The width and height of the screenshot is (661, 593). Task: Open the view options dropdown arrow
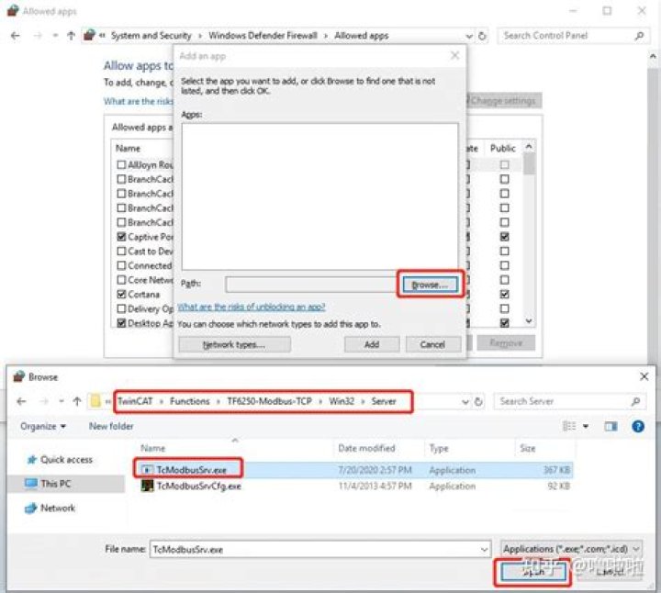585,427
